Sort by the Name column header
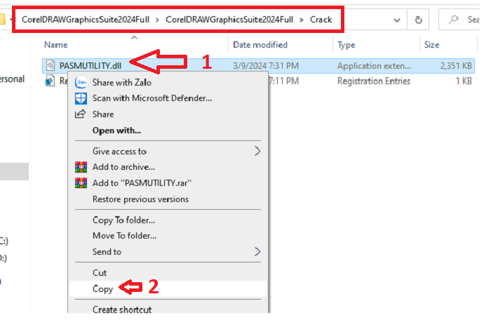Image resolution: width=491 pixels, height=320 pixels. pos(55,45)
